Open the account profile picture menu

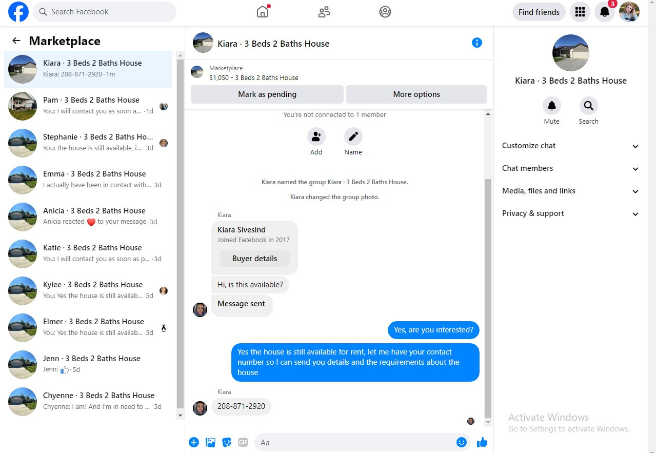click(x=629, y=12)
